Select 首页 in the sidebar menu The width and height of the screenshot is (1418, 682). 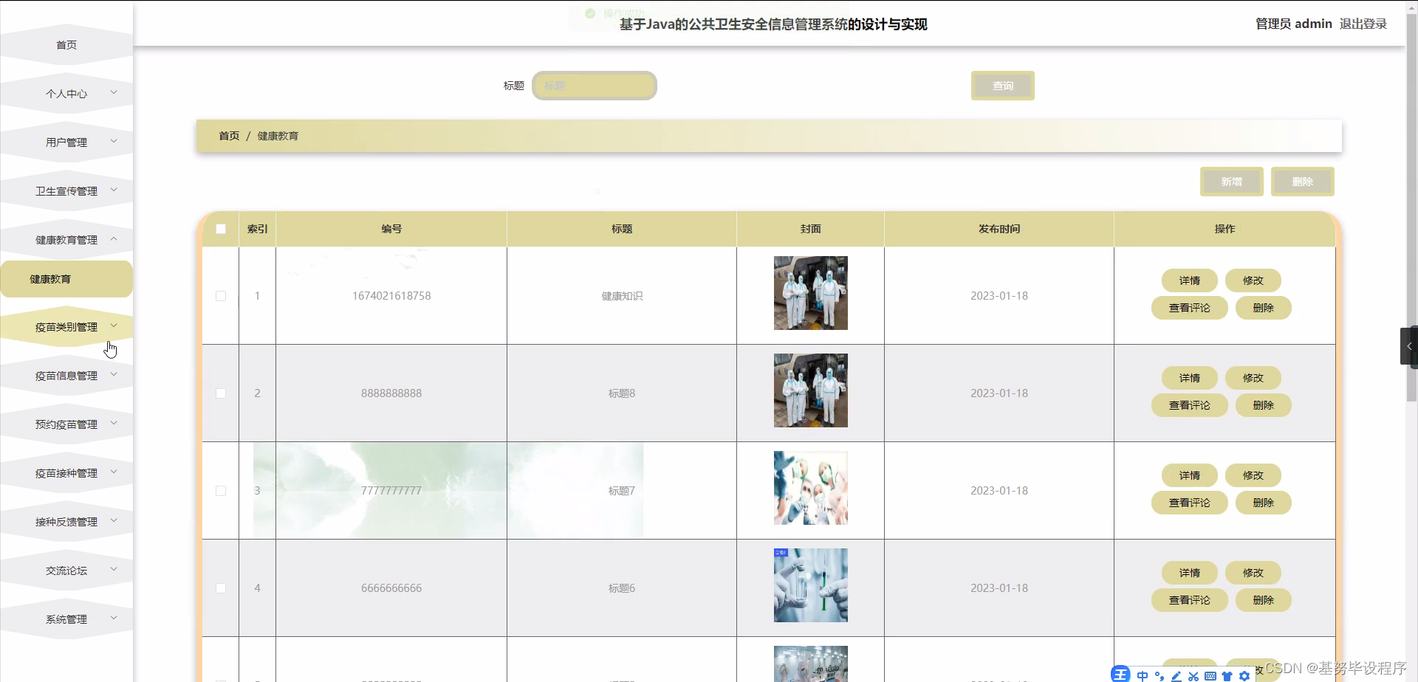(66, 44)
